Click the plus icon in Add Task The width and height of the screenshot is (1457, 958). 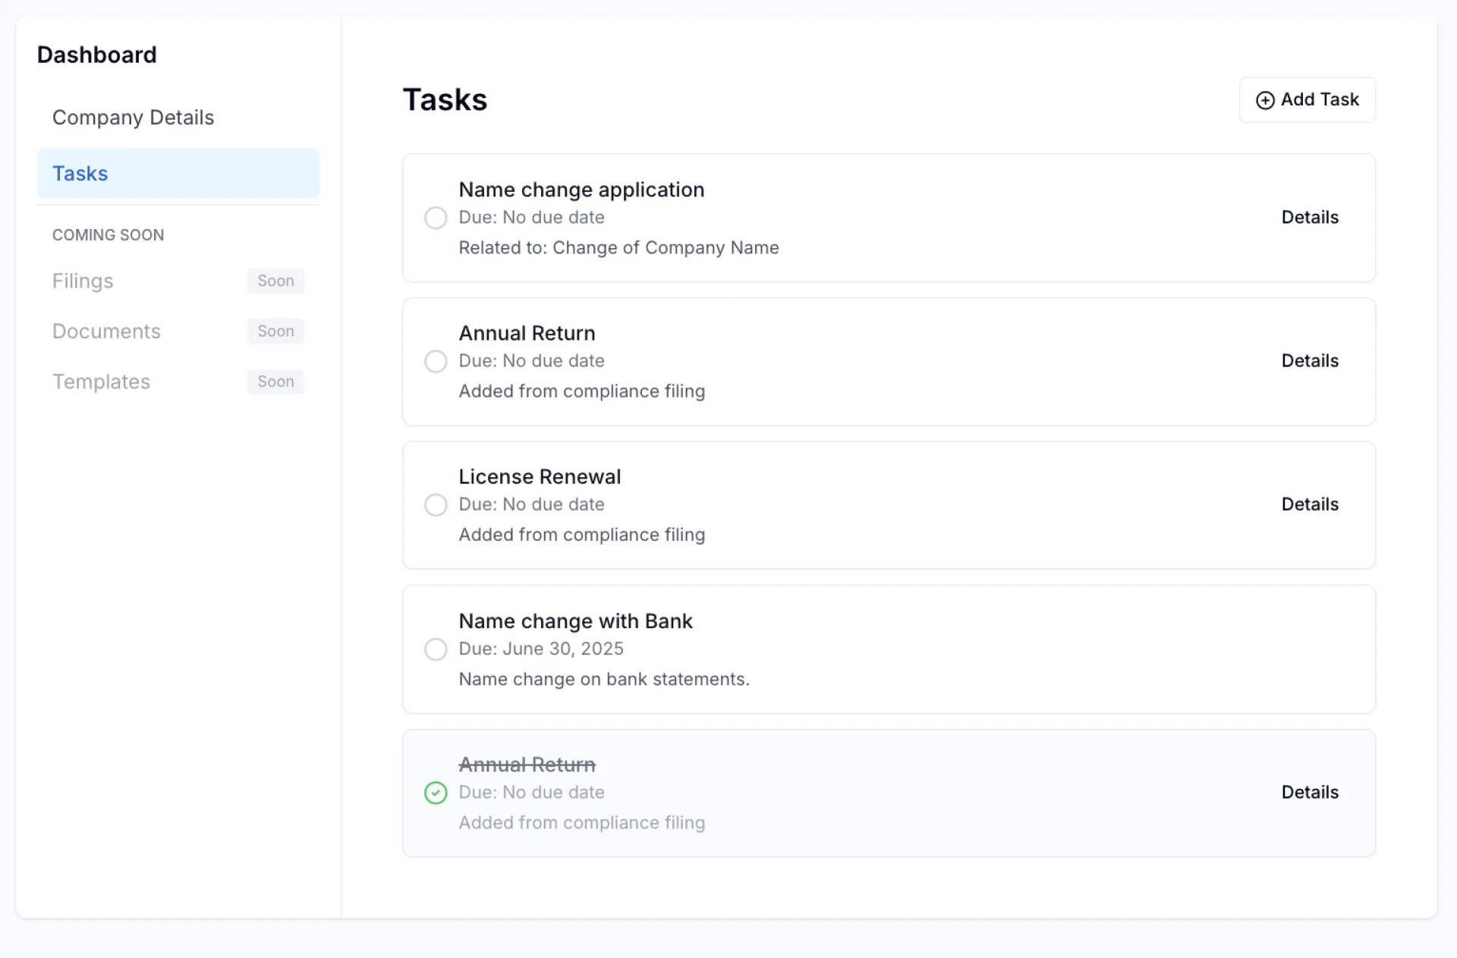1264,100
